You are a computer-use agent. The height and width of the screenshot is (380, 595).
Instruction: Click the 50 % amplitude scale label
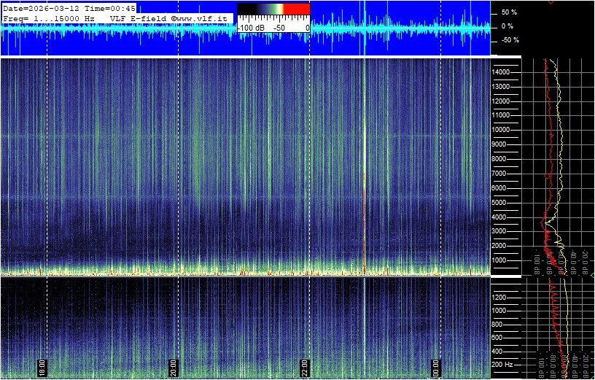tap(508, 12)
